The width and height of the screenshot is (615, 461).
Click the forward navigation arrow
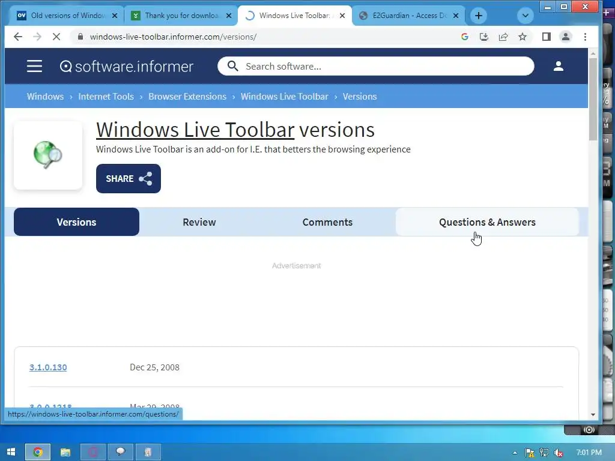pyautogui.click(x=37, y=37)
